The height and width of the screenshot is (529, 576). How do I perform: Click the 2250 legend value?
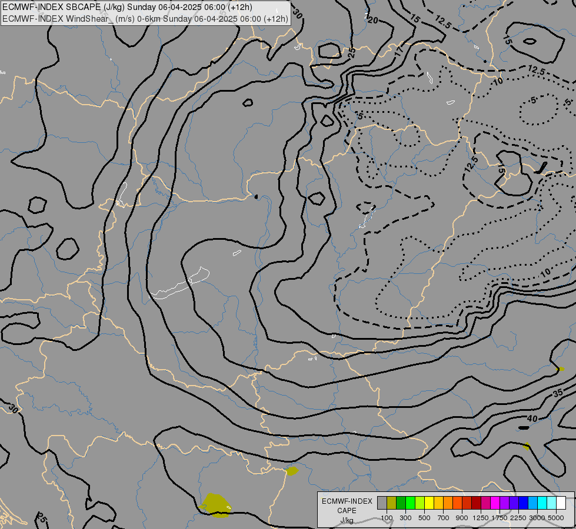(x=518, y=518)
